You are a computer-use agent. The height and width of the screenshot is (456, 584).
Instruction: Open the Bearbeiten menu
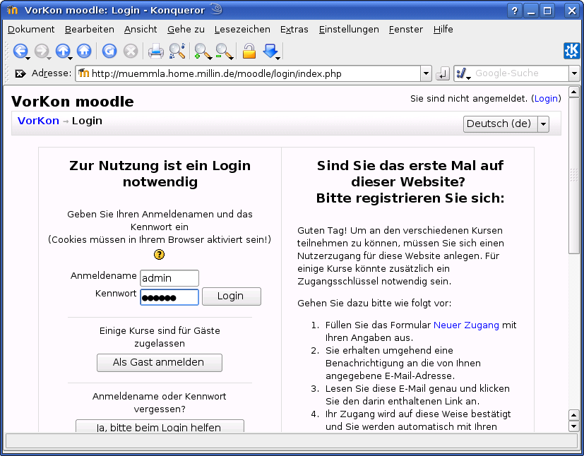[x=90, y=30]
